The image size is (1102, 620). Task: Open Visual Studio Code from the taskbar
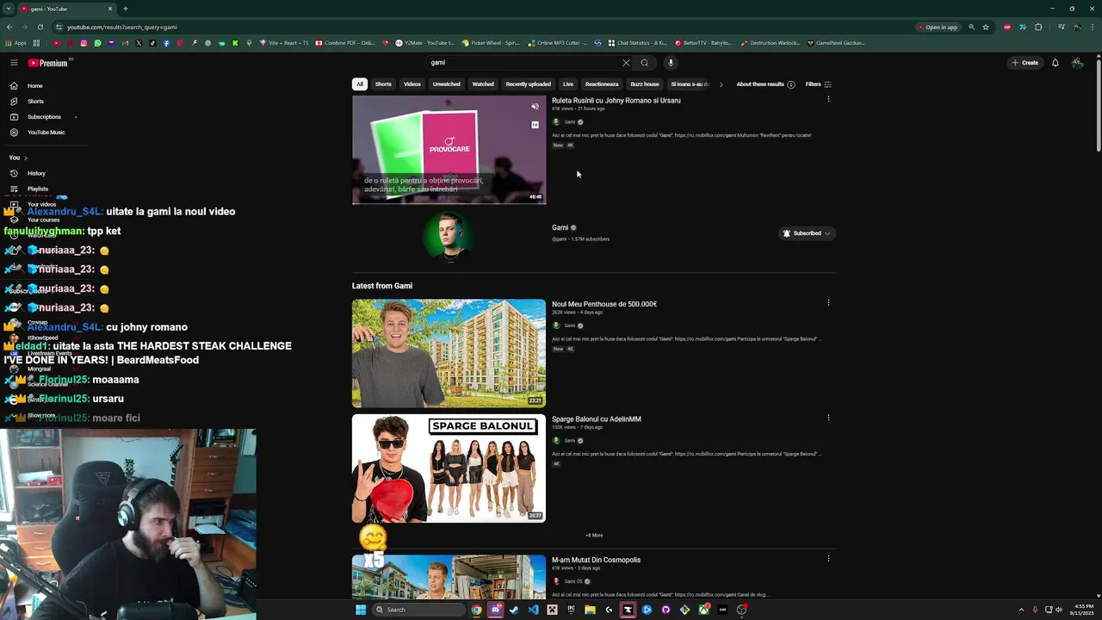pos(533,610)
